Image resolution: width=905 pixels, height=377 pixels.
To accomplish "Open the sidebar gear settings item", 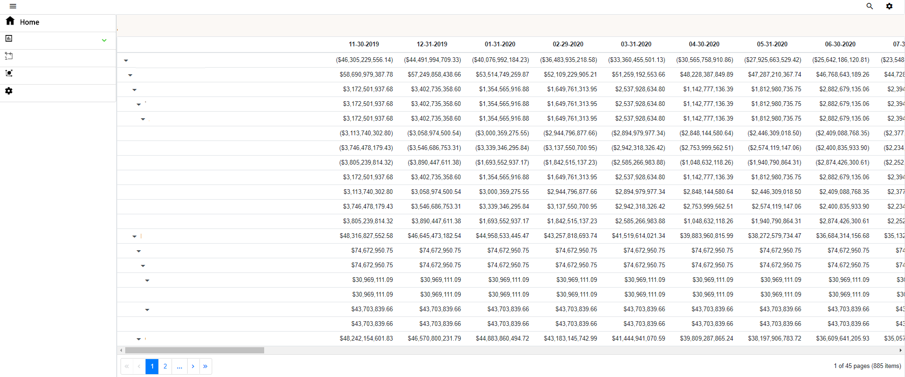I will pyautogui.click(x=9, y=91).
